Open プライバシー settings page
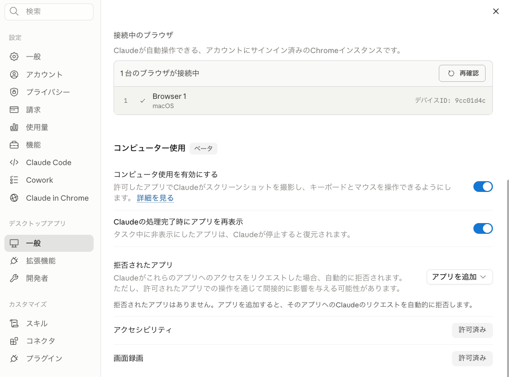This screenshot has width=509, height=377. [49, 92]
